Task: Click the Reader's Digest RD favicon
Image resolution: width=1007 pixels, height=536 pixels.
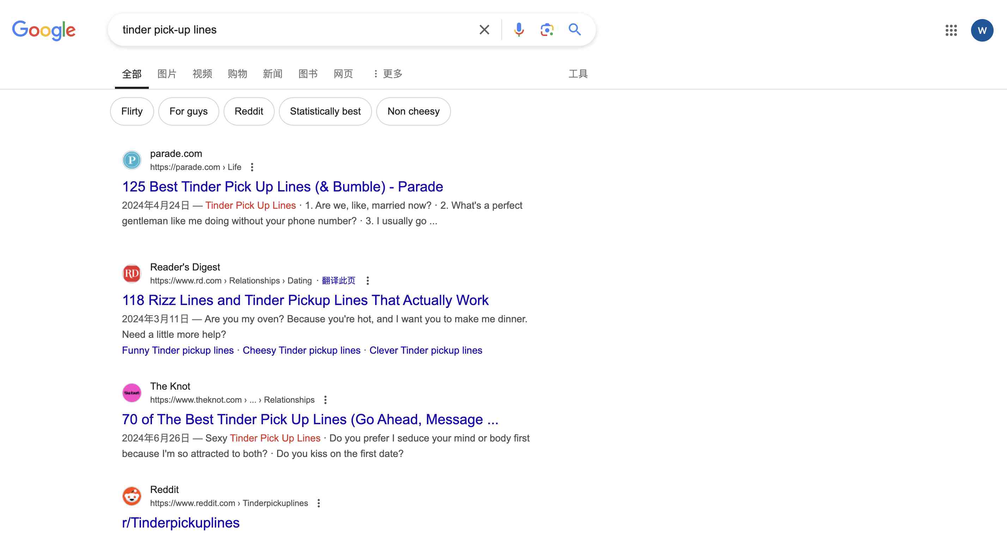Action: [132, 273]
